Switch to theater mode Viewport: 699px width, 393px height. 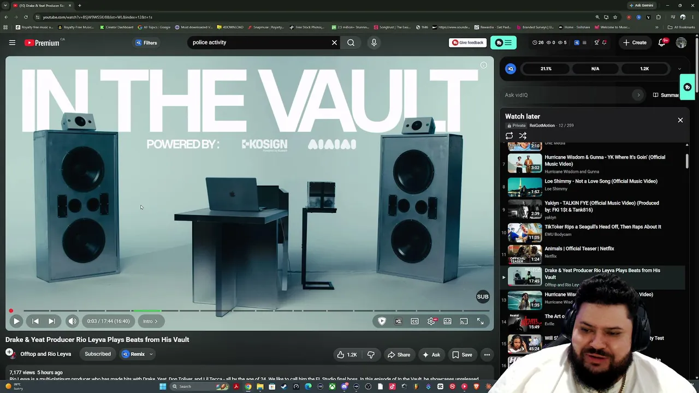pos(447,321)
